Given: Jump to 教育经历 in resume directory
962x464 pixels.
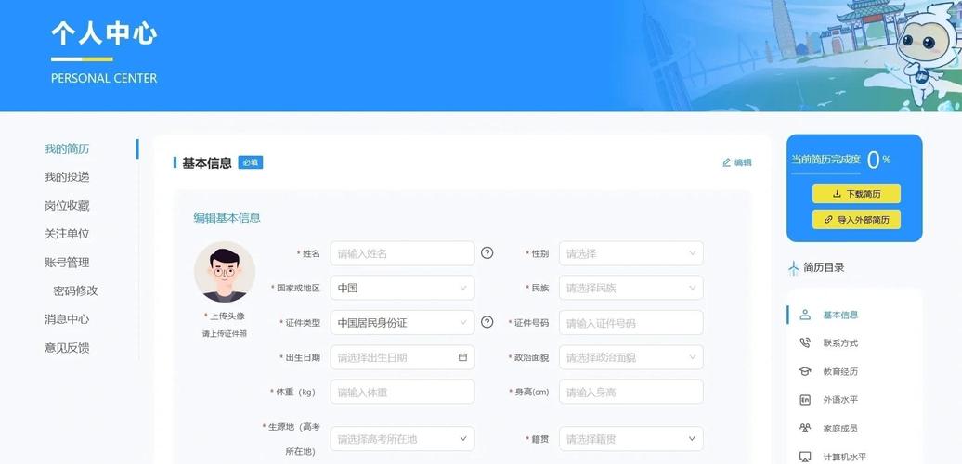Looking at the screenshot, I should pyautogui.click(x=840, y=371).
